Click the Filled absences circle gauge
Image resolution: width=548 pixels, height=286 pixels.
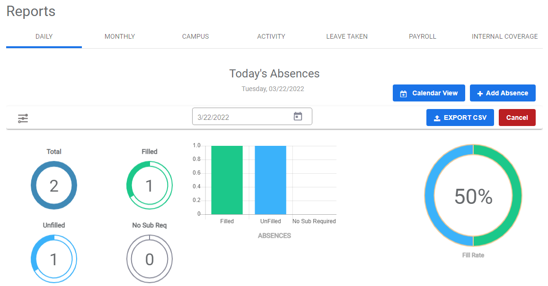[x=149, y=185]
